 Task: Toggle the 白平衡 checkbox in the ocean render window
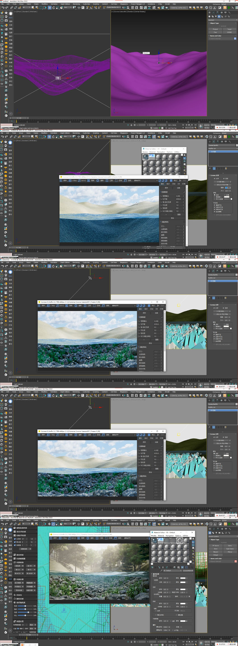(x=162, y=199)
